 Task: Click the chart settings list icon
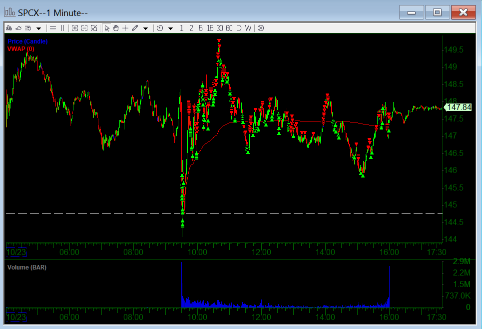[x=28, y=28]
